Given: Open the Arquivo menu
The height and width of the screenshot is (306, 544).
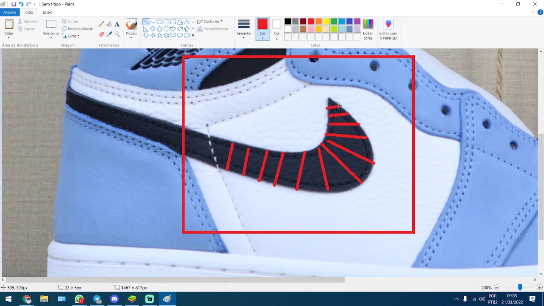Looking at the screenshot, I should tap(9, 12).
